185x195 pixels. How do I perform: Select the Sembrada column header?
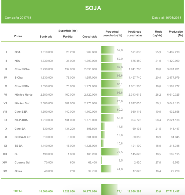pos(46,37)
